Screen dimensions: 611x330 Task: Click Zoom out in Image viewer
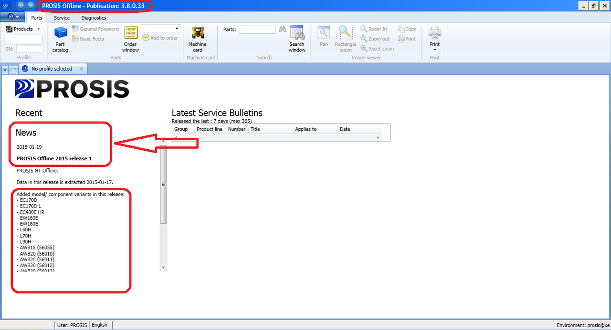click(375, 39)
